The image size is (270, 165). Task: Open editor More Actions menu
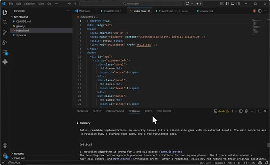265,11
